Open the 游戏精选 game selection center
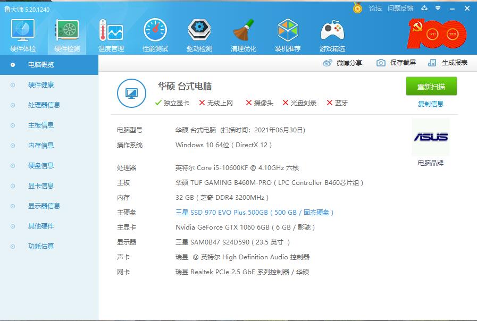 click(x=332, y=34)
